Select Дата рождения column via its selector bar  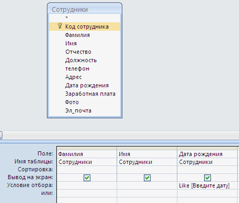[x=207, y=148]
